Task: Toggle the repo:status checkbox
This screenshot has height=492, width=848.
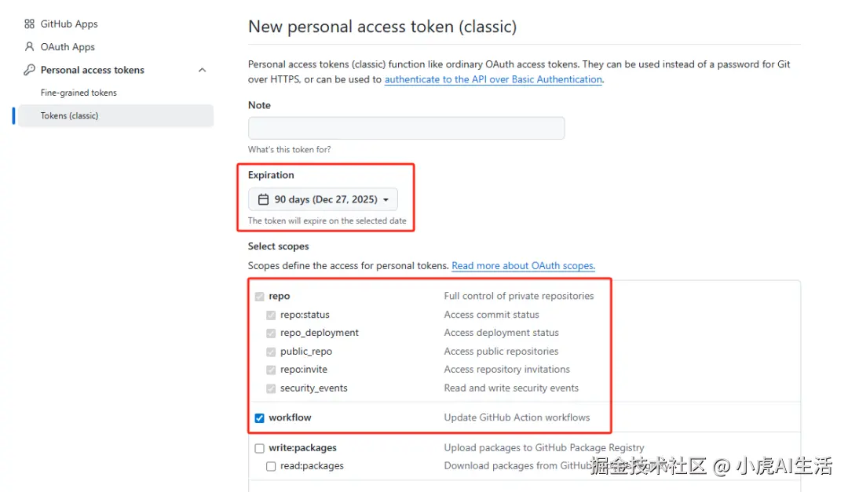Action: coord(271,315)
